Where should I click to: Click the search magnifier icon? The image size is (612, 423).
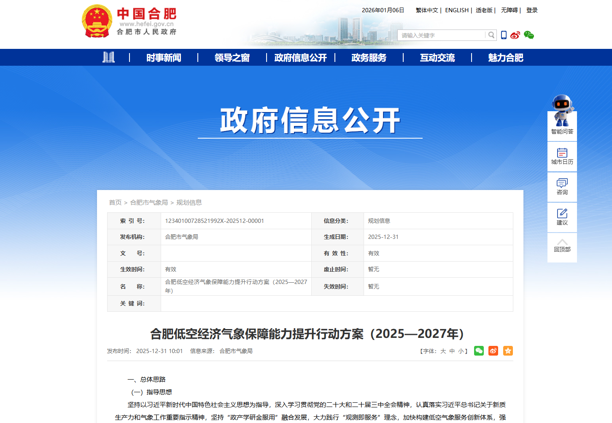point(491,35)
